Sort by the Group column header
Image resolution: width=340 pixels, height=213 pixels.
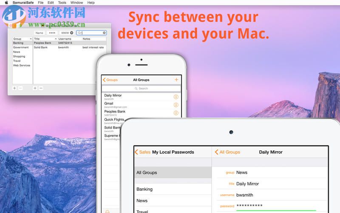point(23,39)
